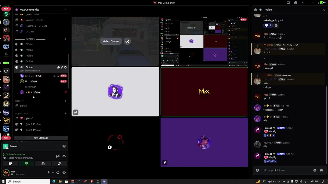Toggle the heart reaction with count 1

click(268, 25)
